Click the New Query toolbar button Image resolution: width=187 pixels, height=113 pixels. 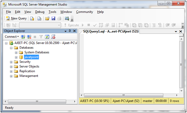(16, 18)
